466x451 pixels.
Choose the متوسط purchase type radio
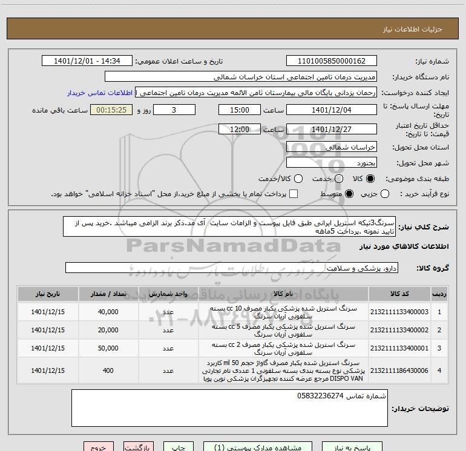(349, 194)
